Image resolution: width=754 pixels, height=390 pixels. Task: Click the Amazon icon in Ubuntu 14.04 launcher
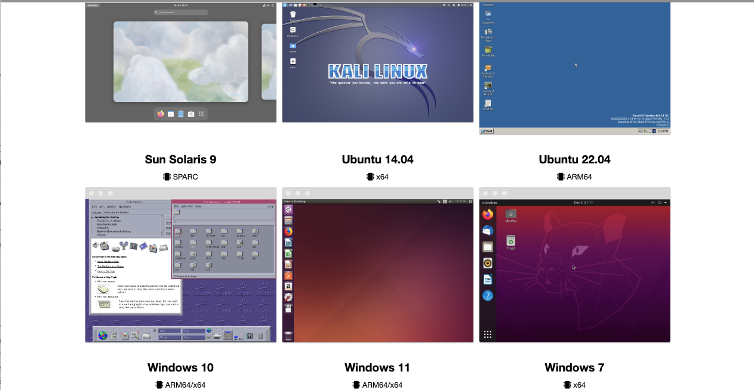tap(288, 286)
